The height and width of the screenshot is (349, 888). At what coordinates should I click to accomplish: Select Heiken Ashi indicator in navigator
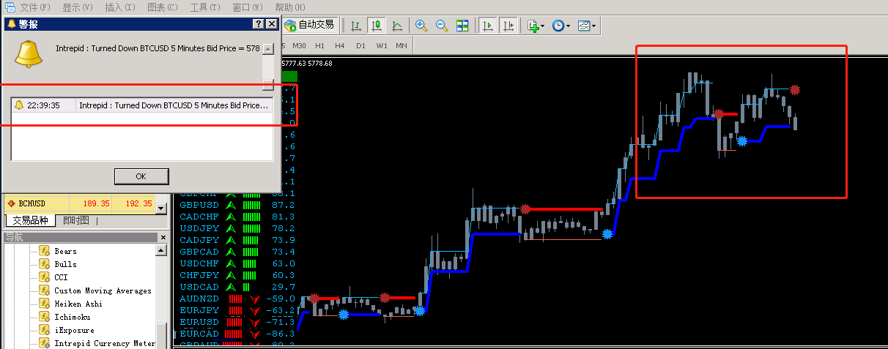coord(78,304)
